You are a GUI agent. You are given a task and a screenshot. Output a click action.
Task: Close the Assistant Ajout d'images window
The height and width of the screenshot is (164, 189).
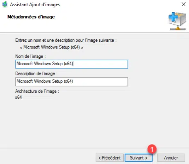pos(184,5)
